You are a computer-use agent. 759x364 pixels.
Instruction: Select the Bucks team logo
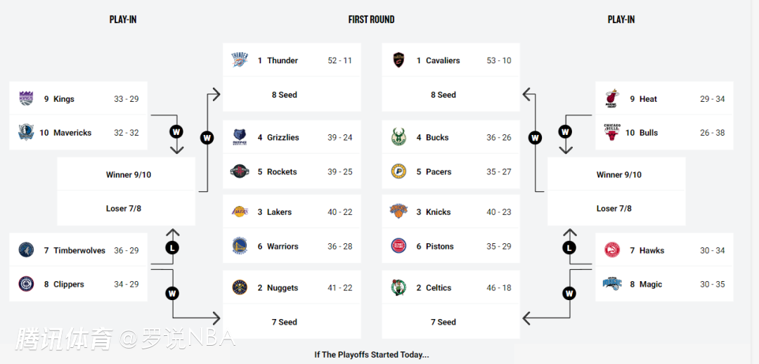(x=398, y=138)
